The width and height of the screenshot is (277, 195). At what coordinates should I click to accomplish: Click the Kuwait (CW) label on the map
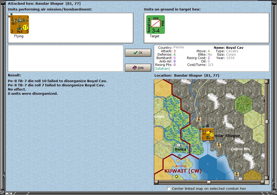tap(183, 171)
